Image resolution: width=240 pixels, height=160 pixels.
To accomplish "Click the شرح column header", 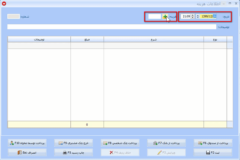I will [x=154, y=39].
